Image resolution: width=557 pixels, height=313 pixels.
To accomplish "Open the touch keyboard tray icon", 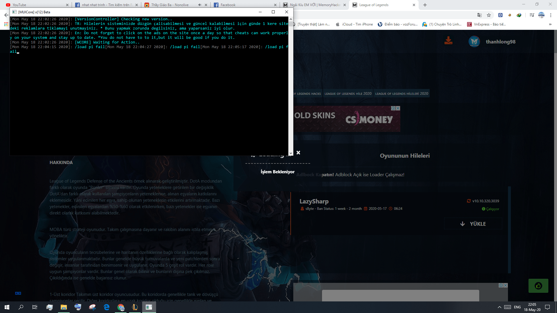I will (x=508, y=307).
